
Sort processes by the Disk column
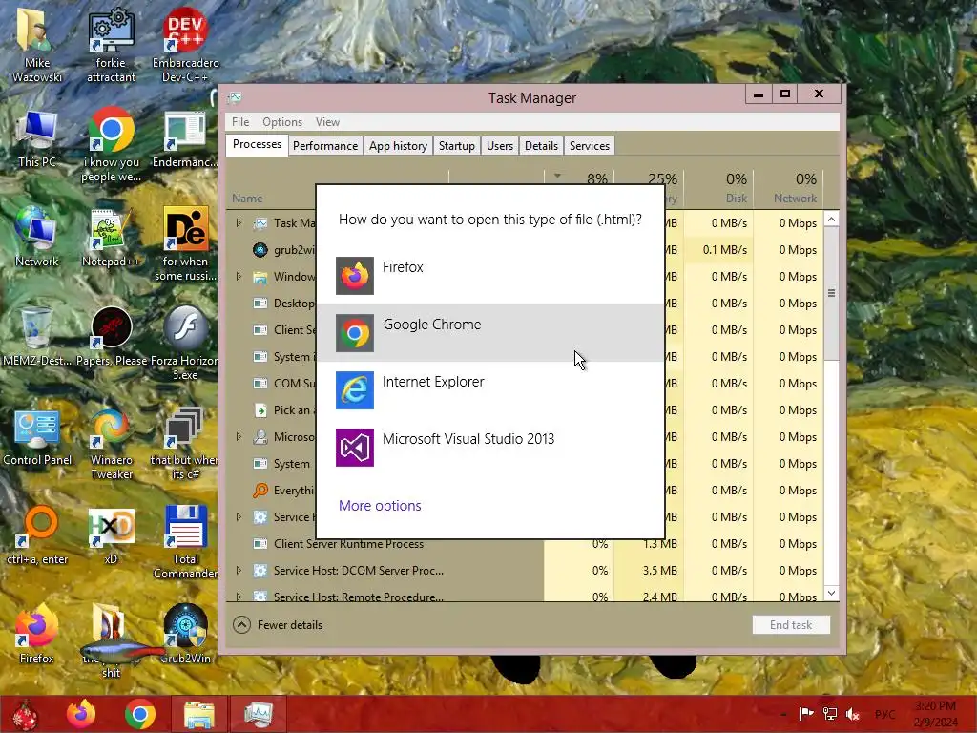click(x=718, y=189)
